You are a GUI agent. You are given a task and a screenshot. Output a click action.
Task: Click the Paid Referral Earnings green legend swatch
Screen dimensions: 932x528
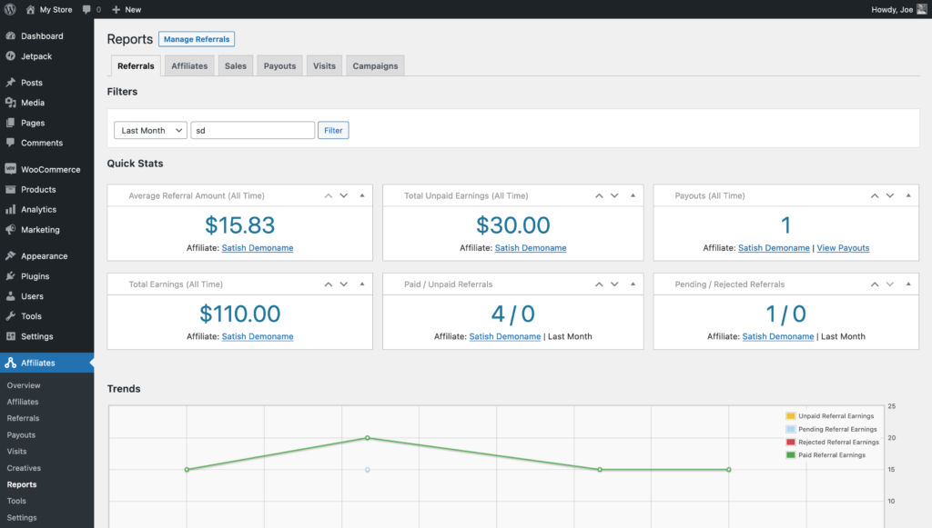tap(791, 454)
